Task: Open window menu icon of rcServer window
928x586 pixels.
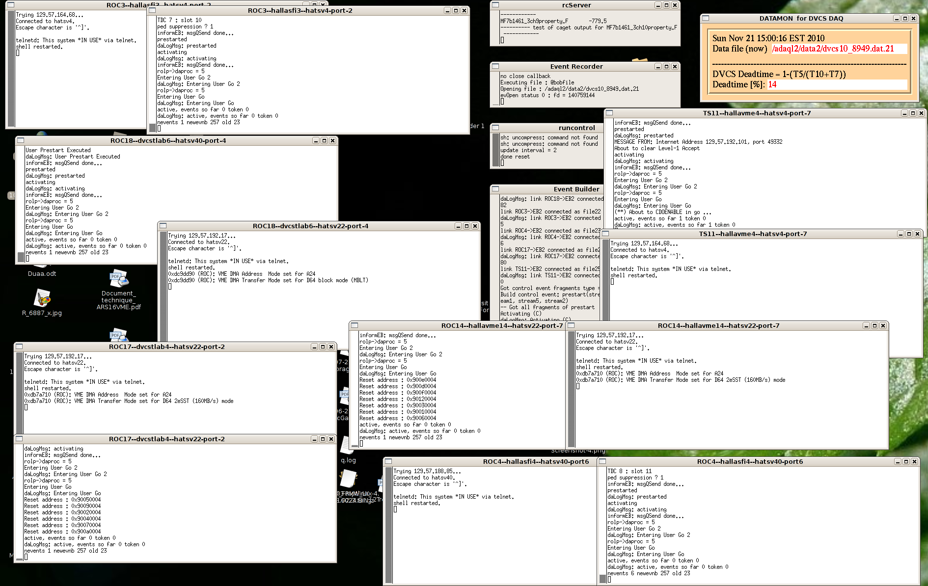Action: pos(495,5)
